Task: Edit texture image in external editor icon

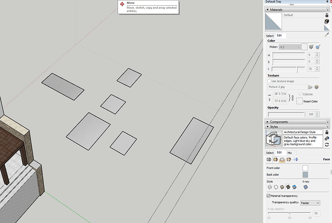Action: (317, 87)
